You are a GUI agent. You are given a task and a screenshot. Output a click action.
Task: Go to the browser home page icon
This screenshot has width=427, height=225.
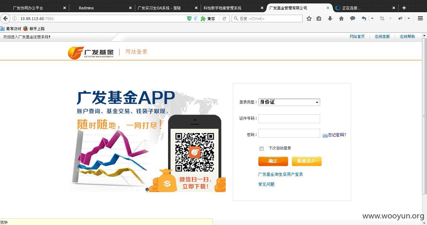click(x=341, y=18)
